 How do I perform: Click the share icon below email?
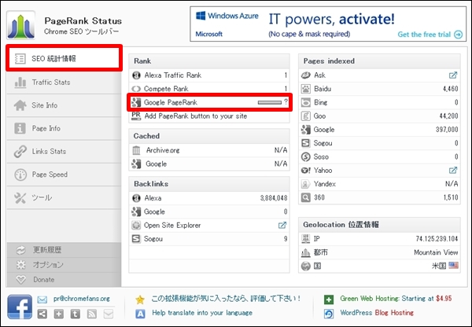[42, 314]
